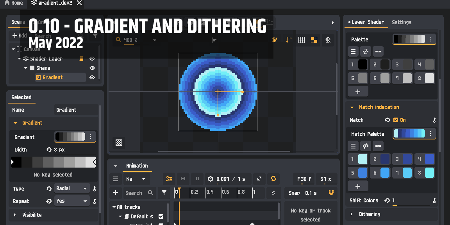Screen dimensions: 450x225
Task: Click Palette list view icon
Action: [x=353, y=52]
